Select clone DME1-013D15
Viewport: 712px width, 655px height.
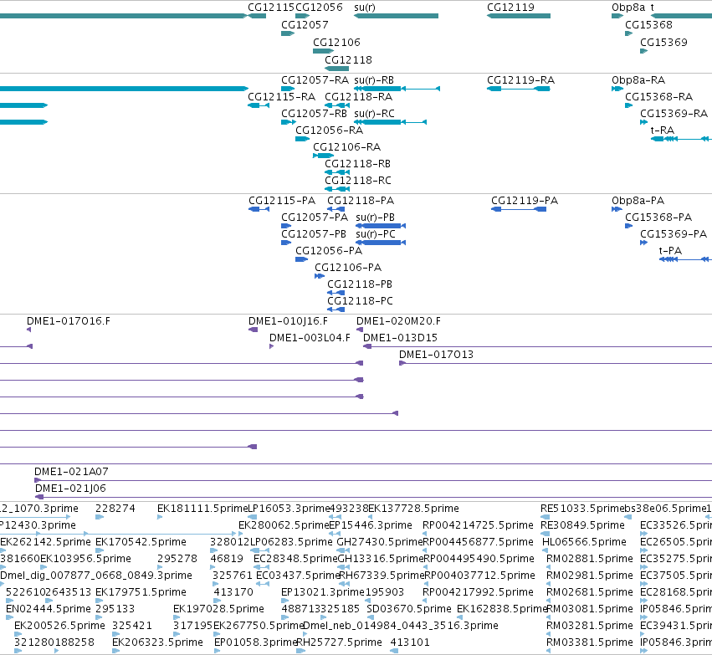[401, 339]
